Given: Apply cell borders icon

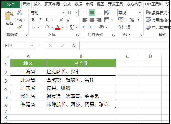Looking at the screenshot, I should pos(33,27).
